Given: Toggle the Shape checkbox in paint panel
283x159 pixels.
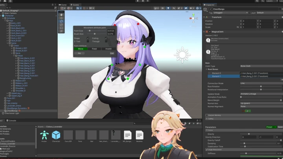Looking at the screenshot, I should [x=88, y=38].
